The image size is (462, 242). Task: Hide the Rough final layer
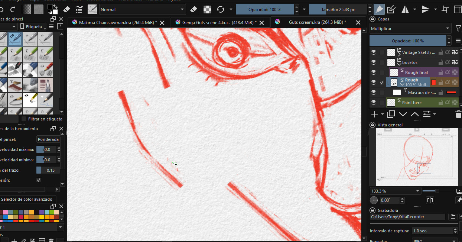point(374,72)
